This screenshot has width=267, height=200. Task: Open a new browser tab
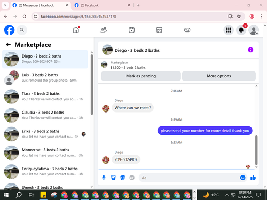[x=138, y=5]
